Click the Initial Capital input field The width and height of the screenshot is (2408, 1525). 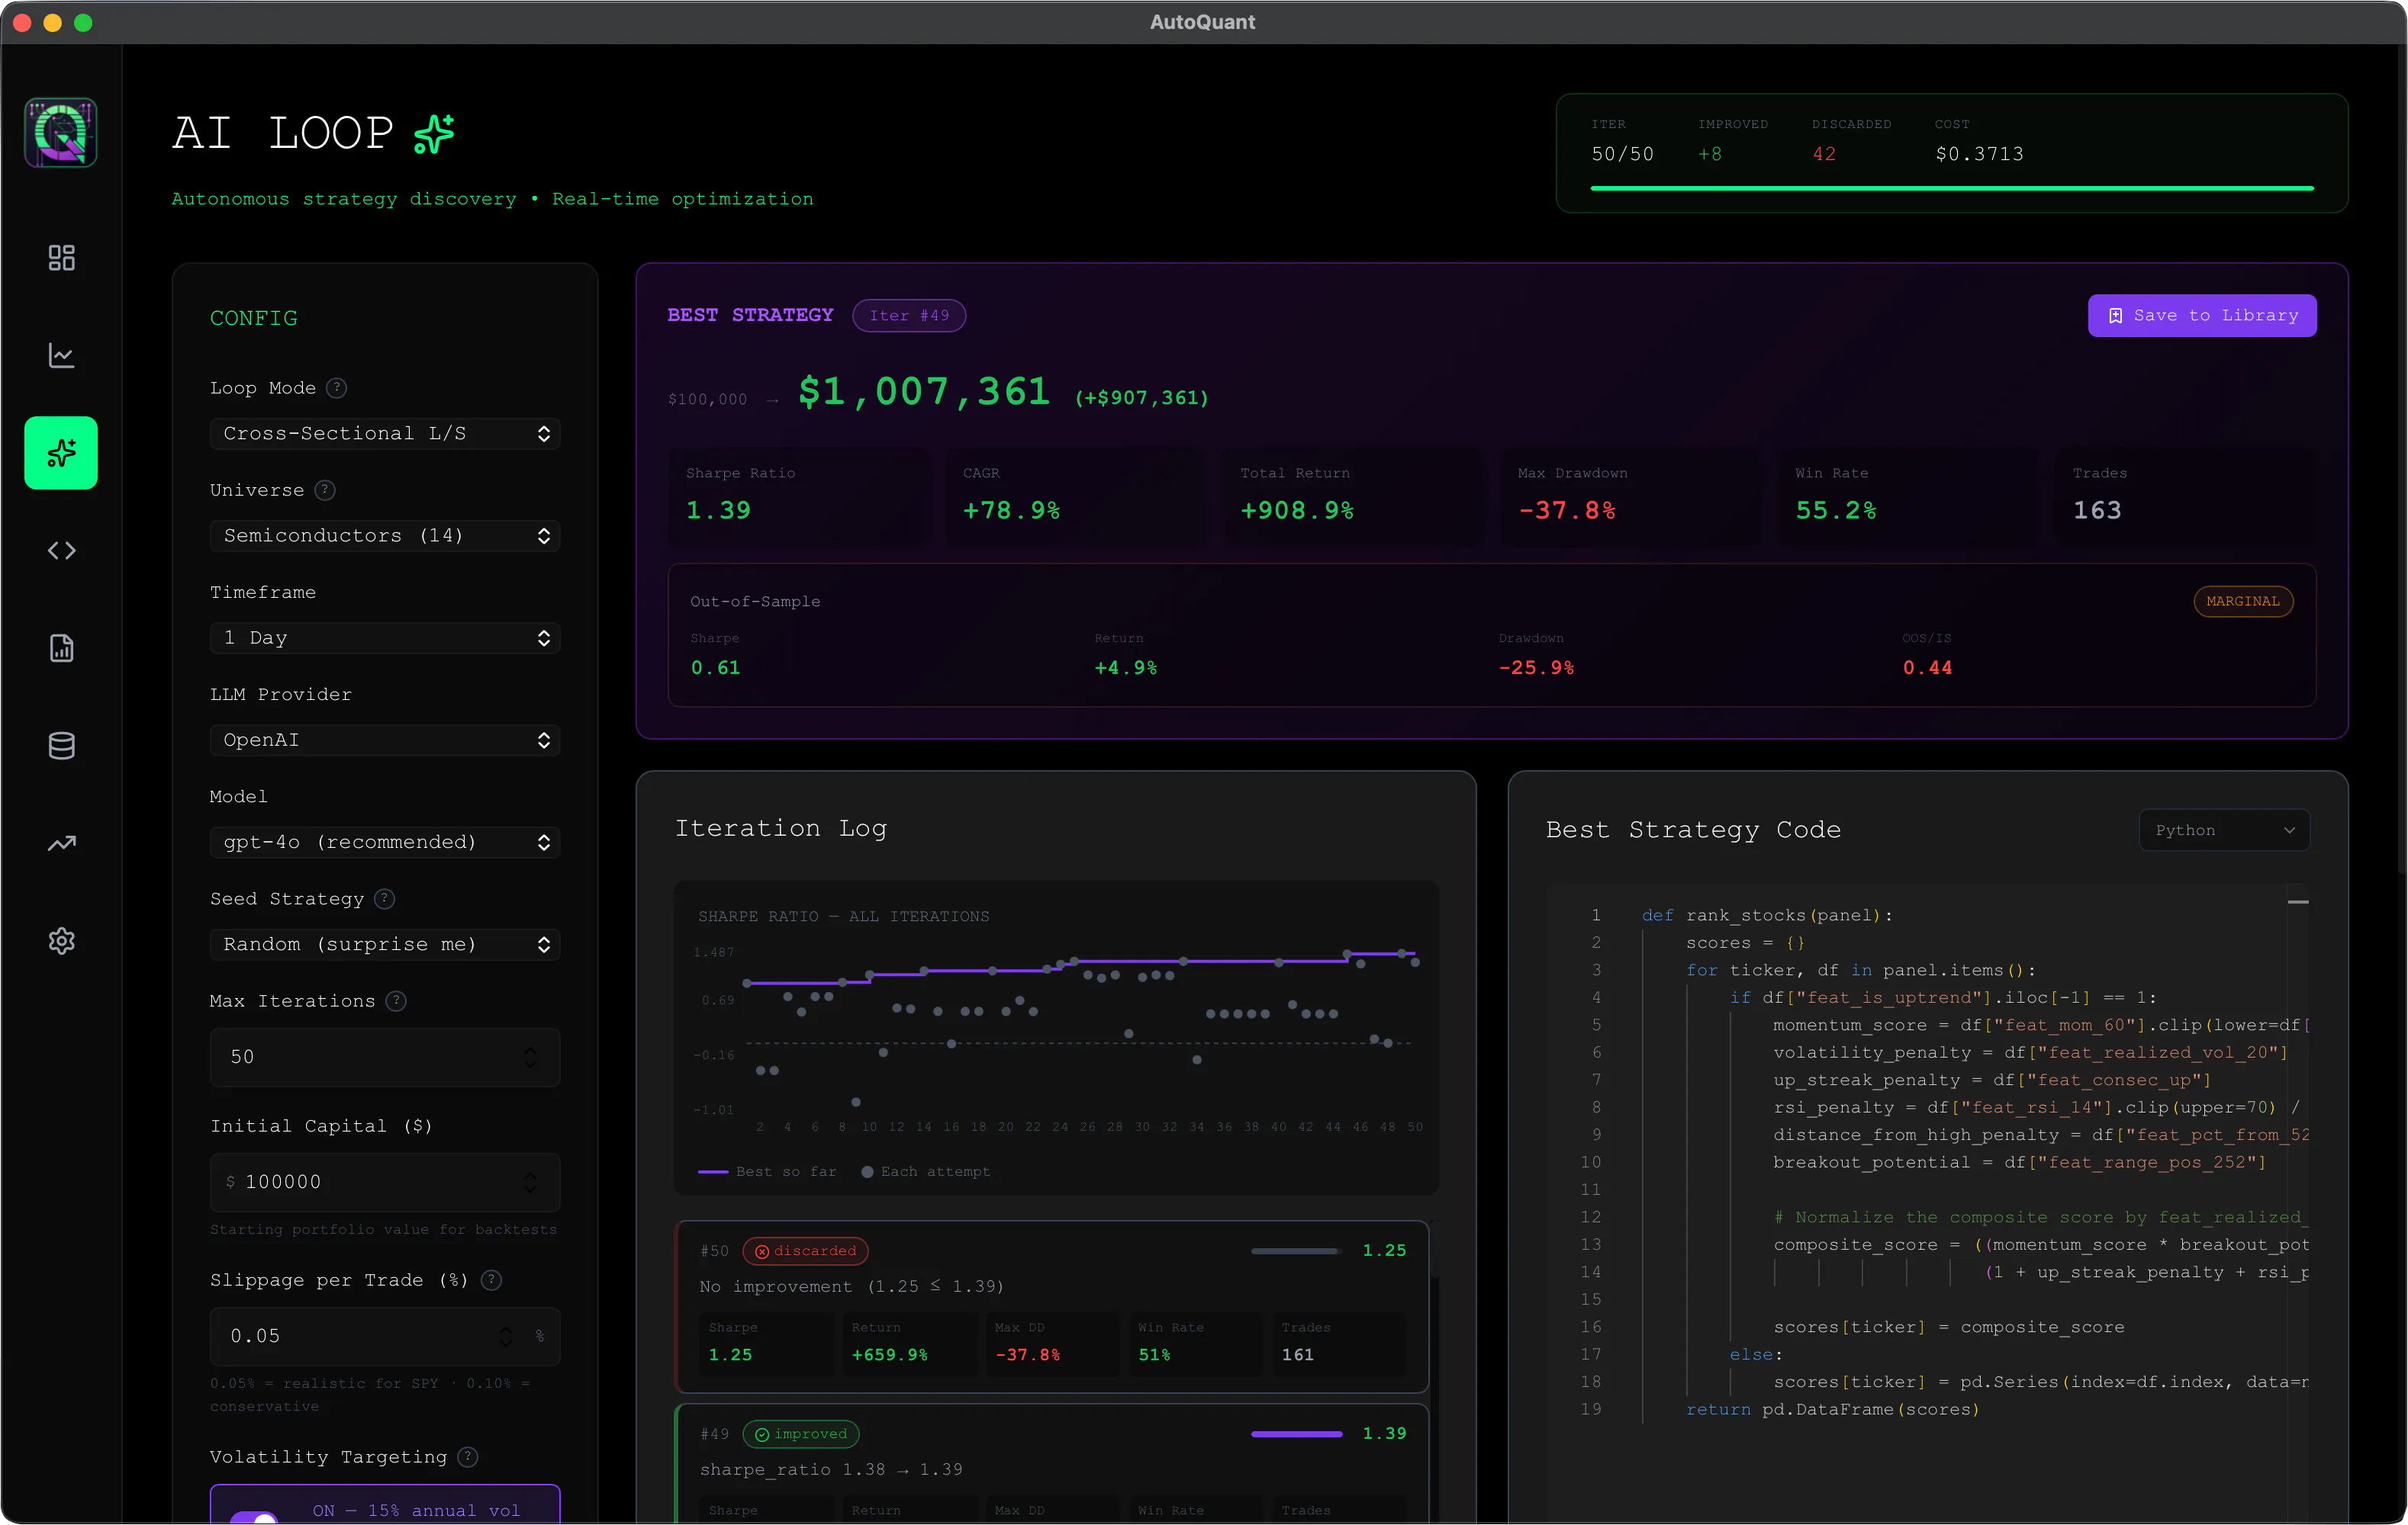[385, 1182]
